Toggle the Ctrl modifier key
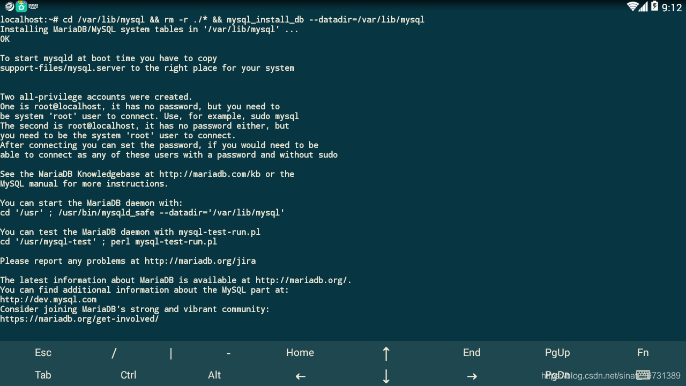Screen dimensions: 686x386 coord(129,375)
